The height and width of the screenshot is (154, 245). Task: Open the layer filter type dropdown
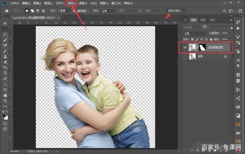point(192,27)
